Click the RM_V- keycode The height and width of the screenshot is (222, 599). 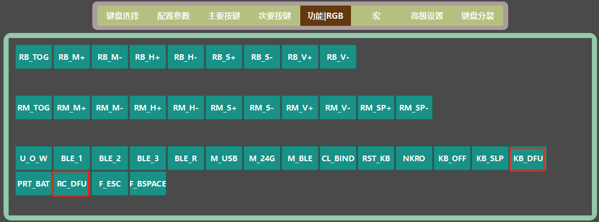click(338, 107)
